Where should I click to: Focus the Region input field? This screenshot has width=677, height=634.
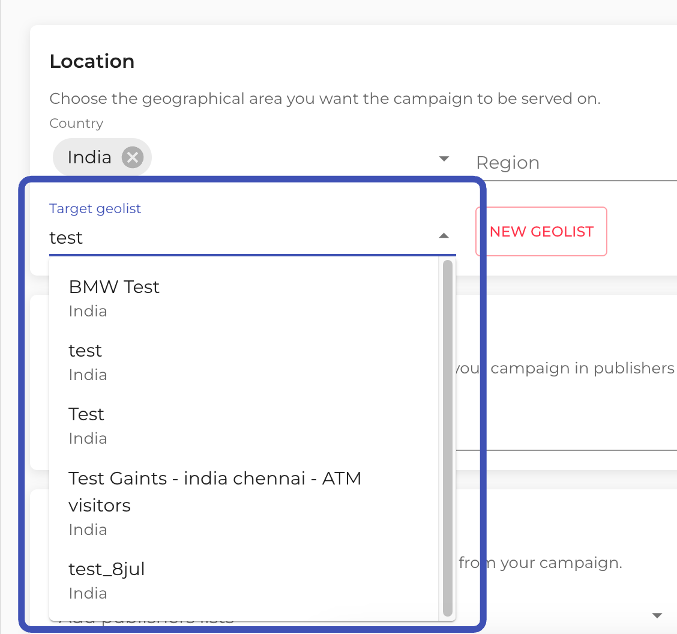pyautogui.click(x=570, y=163)
